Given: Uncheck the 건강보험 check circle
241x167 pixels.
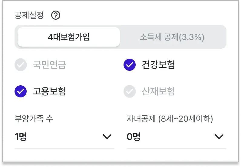Looking at the screenshot, I should pos(130,65).
